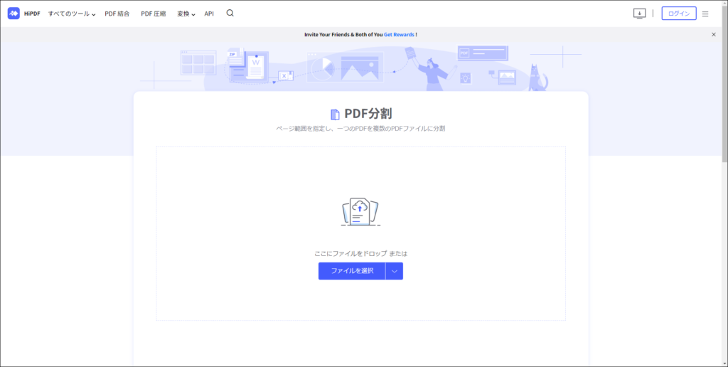This screenshot has width=728, height=367.
Task: Click the HiPDF logo icon
Action: tap(14, 14)
